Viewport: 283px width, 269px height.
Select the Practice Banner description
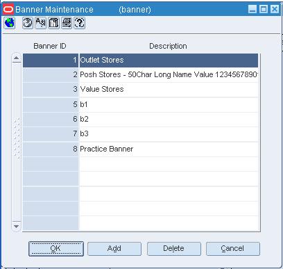point(169,149)
